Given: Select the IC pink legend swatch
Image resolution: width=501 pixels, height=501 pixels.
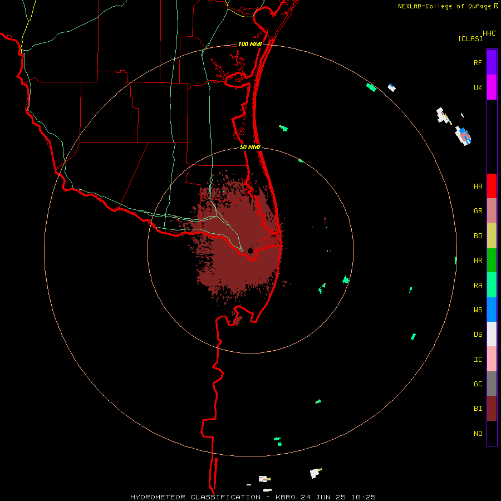Looking at the screenshot, I should [492, 359].
